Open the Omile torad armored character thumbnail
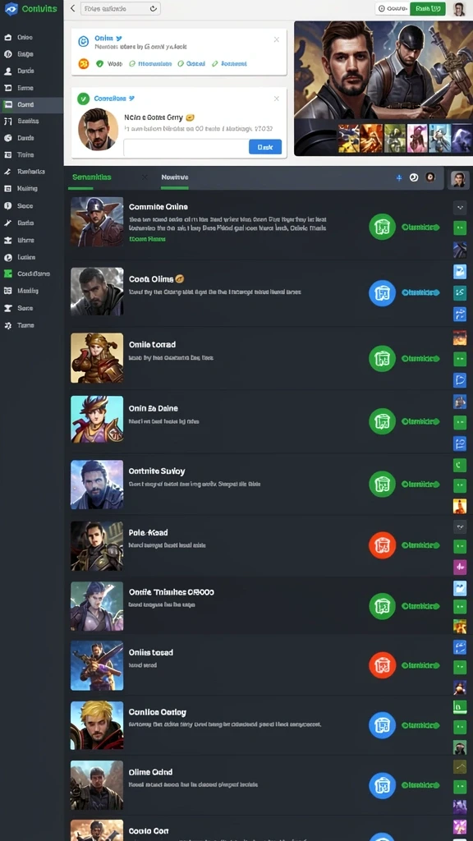 (x=97, y=358)
